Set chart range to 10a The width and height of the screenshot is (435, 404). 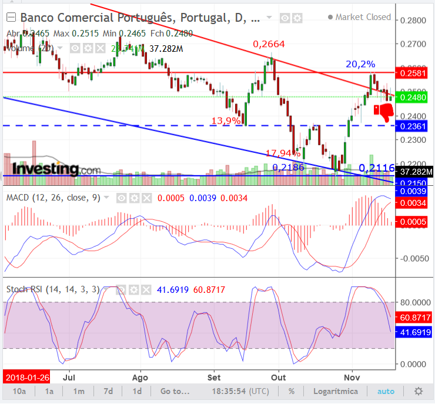(19, 391)
